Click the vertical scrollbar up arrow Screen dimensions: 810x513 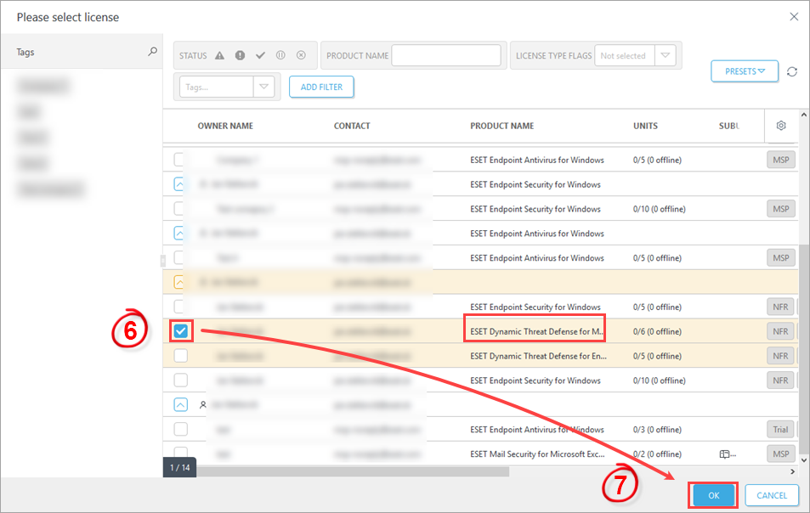pyautogui.click(x=804, y=115)
